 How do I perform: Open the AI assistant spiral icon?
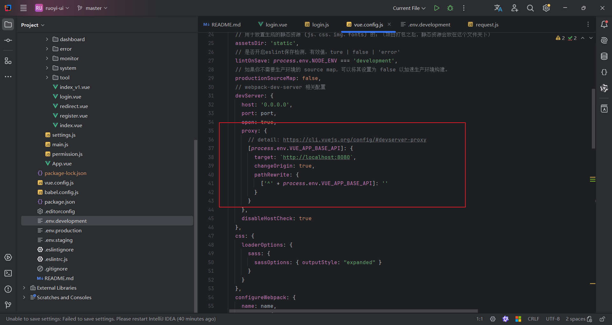pyautogui.click(x=604, y=40)
